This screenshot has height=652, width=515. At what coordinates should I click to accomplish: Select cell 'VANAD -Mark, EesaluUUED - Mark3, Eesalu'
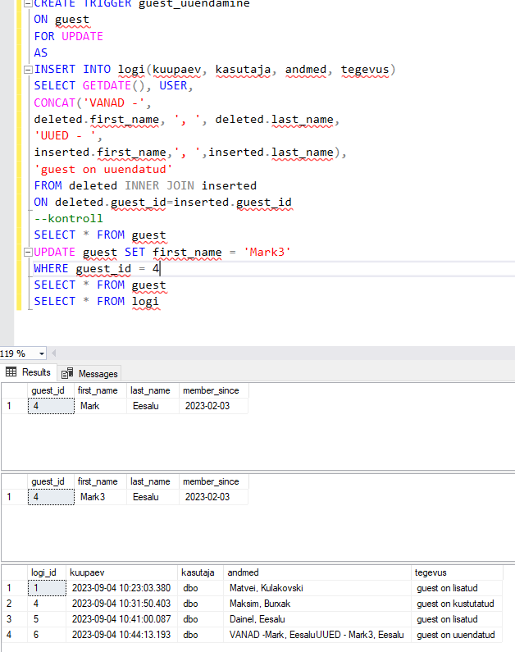[317, 635]
